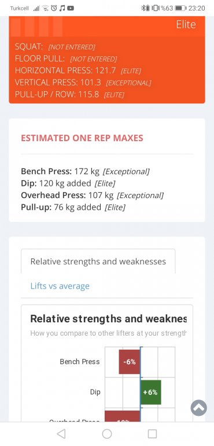Image resolution: width=214 pixels, height=446 pixels.
Task: Tap the alarm clock status icon
Action: click(x=54, y=8)
